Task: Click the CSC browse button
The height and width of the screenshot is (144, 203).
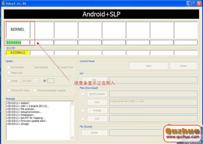Action: coord(97,119)
